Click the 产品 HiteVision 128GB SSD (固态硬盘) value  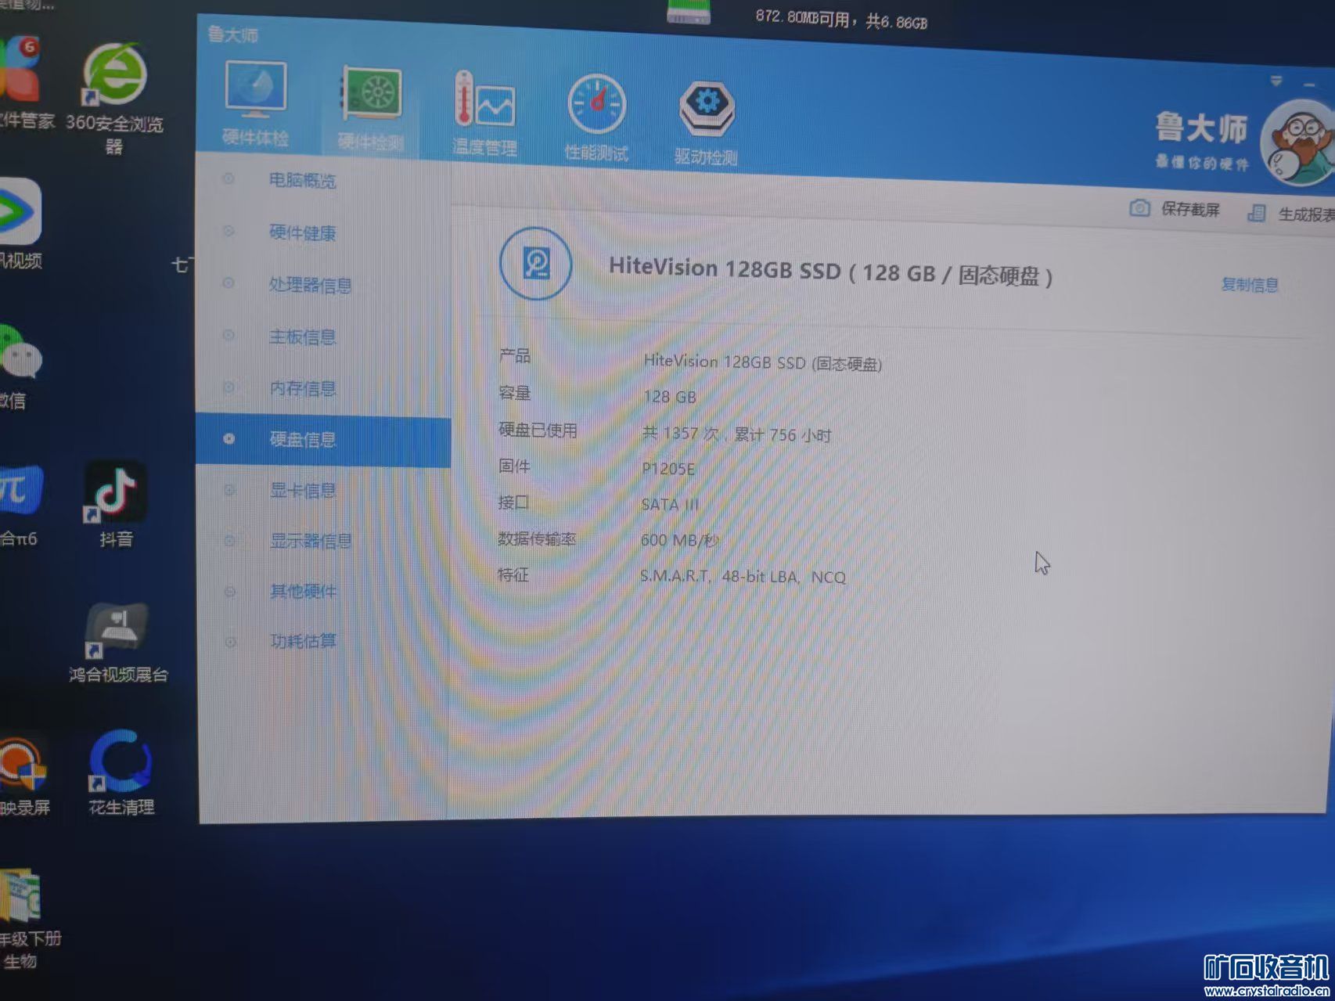click(762, 362)
